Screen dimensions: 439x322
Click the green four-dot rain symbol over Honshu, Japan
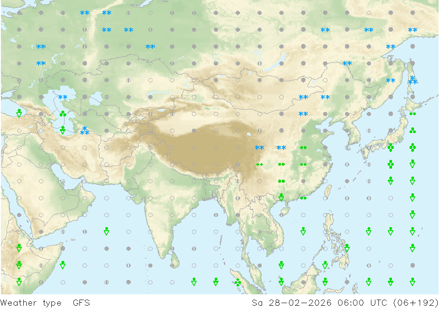pyautogui.click(x=391, y=148)
